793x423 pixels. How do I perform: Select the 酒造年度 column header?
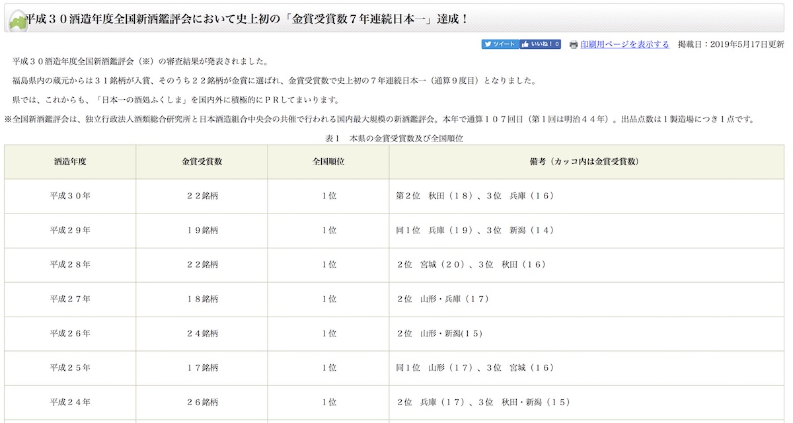[x=70, y=162]
